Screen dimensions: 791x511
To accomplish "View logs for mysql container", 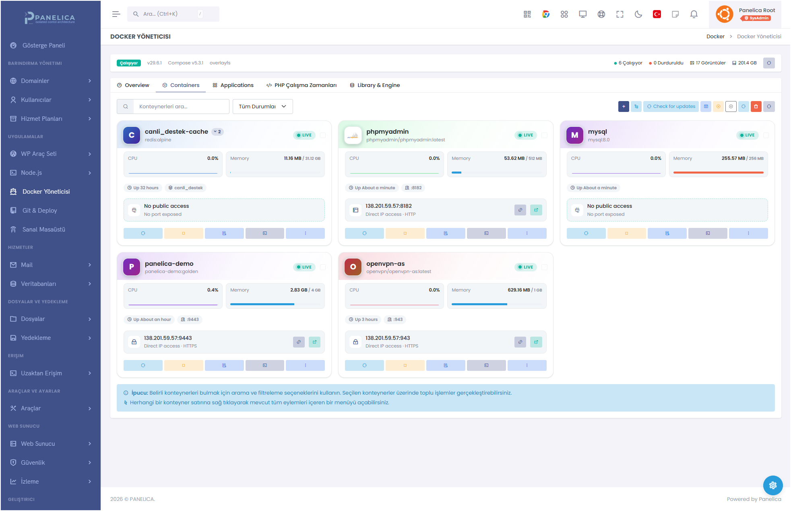I will 667,233.
